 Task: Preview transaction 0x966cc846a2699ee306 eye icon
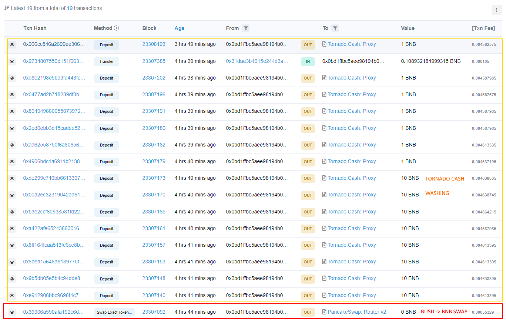tap(12, 45)
